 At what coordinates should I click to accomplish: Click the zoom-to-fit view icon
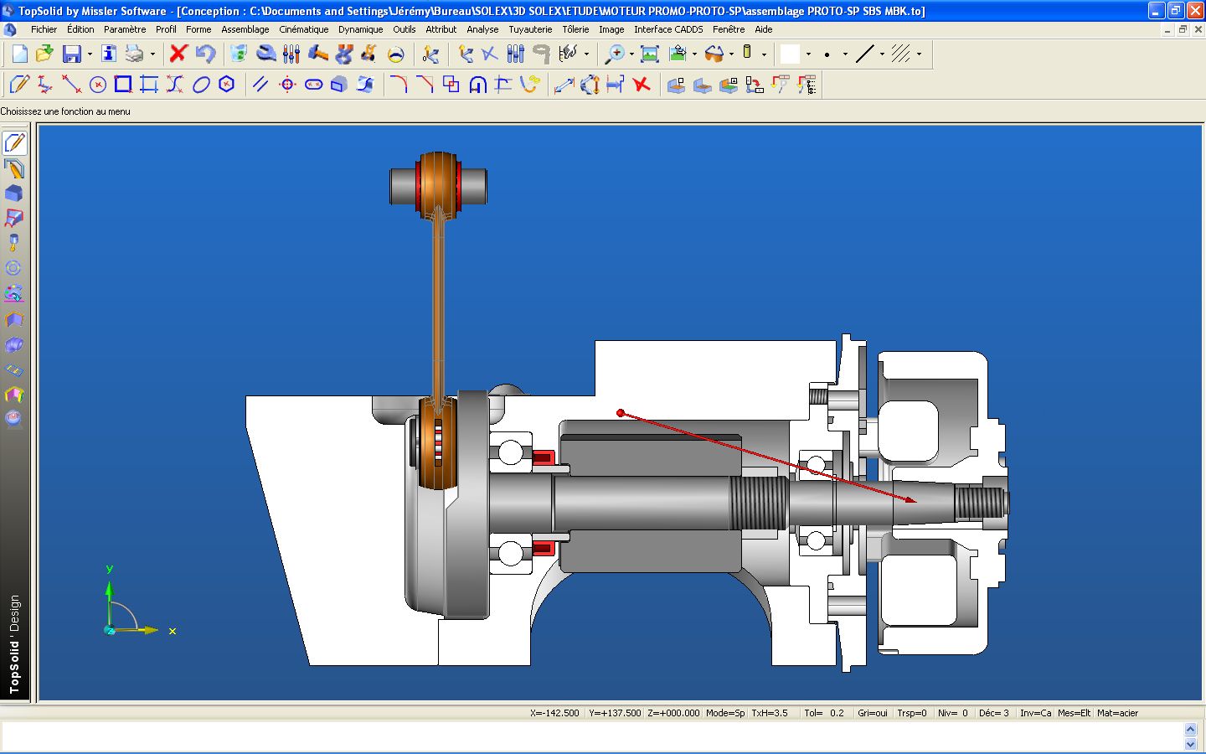tap(649, 54)
